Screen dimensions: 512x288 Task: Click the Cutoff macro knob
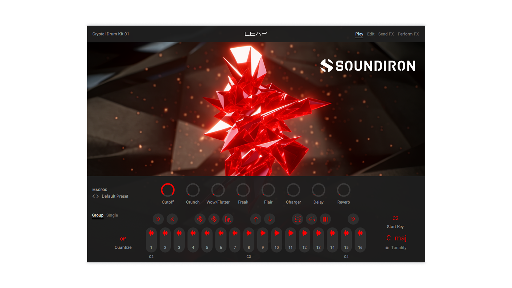click(168, 190)
